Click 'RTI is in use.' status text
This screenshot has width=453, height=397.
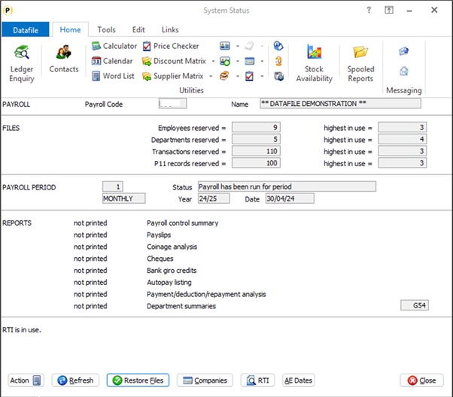(22, 330)
